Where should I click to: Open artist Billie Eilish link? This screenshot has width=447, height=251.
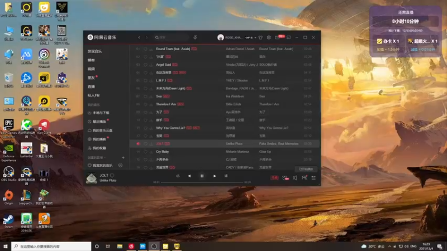(233, 104)
